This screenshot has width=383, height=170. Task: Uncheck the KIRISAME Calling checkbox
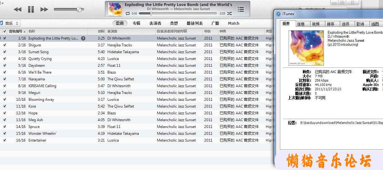click(x=4, y=86)
